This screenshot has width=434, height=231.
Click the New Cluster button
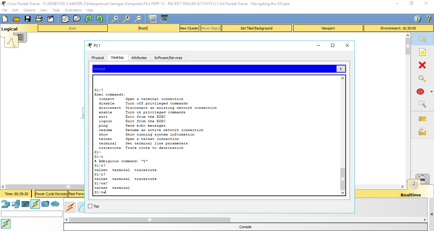pyautogui.click(x=189, y=28)
